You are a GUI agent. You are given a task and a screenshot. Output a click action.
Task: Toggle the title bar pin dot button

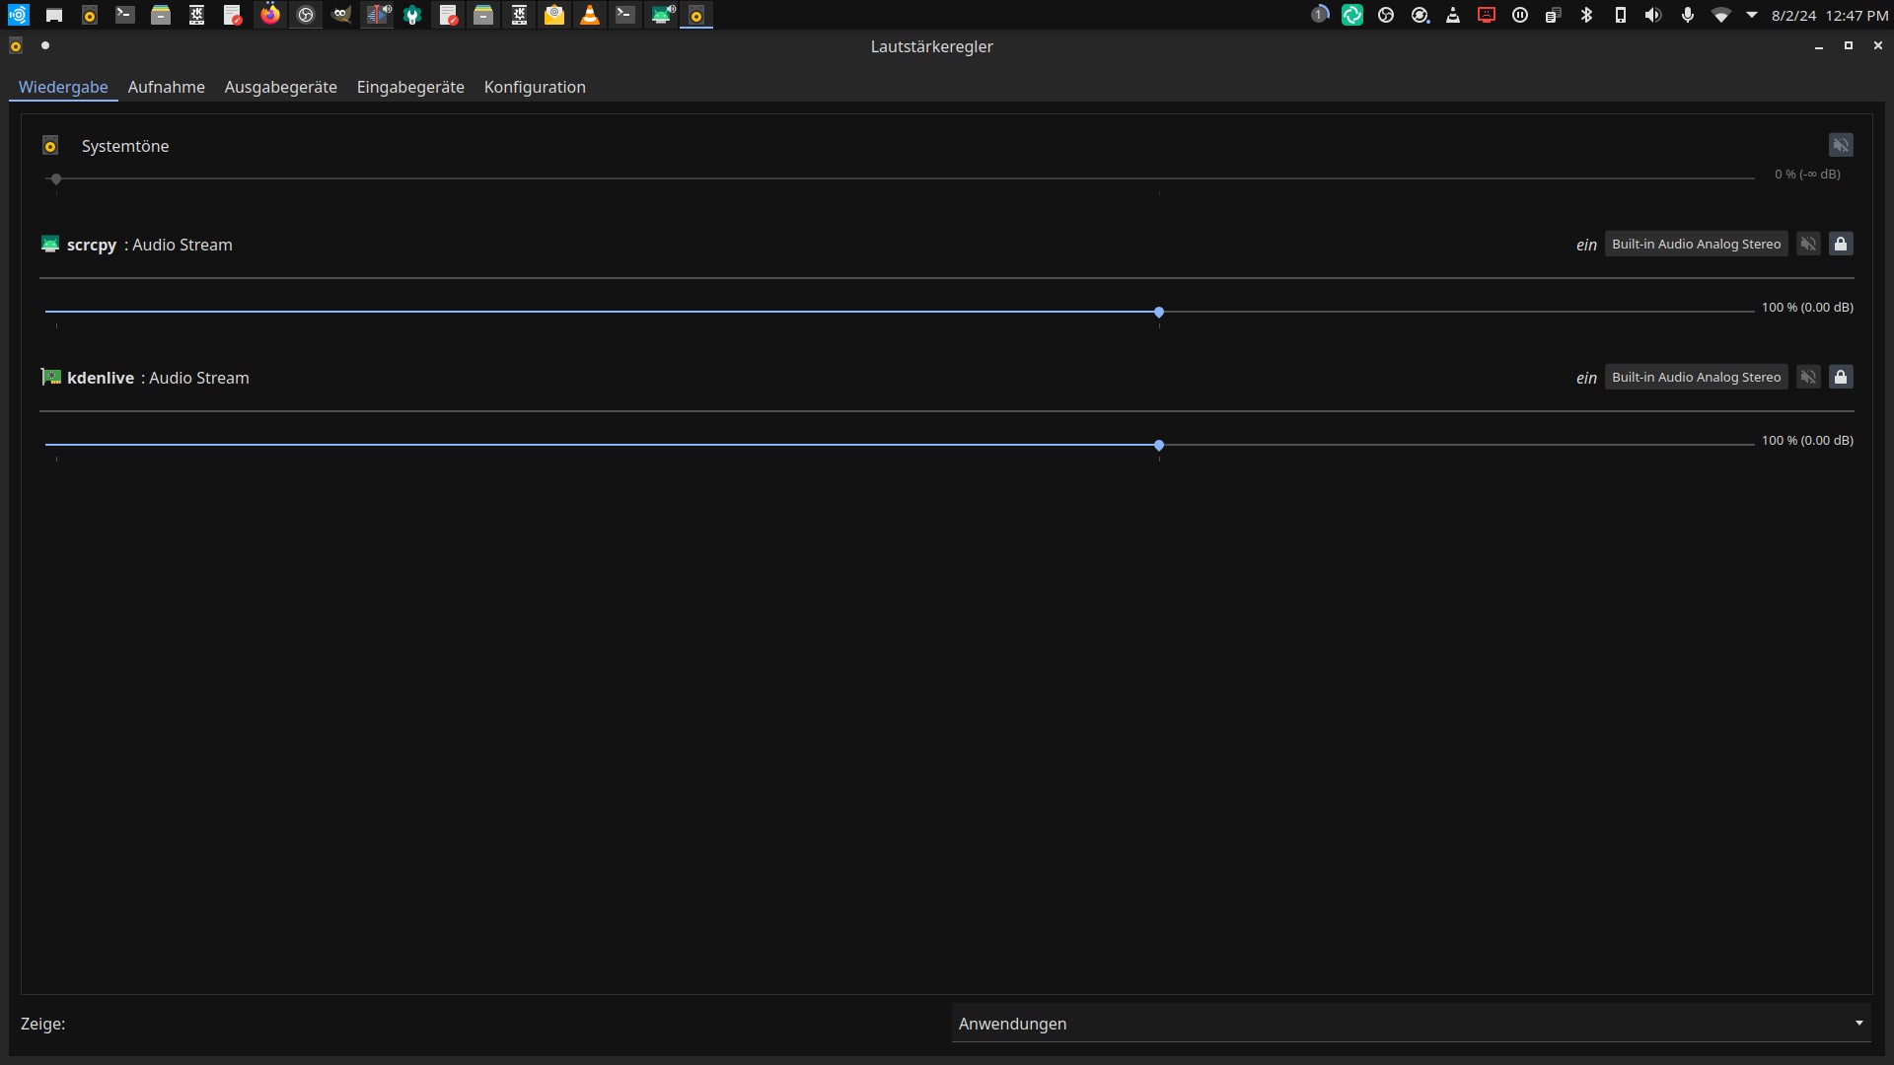click(45, 45)
